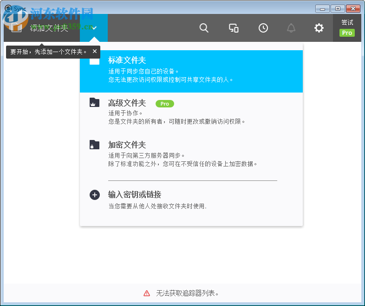
Task: Collapse the add folder dropdown arrow
Action: tap(94, 28)
